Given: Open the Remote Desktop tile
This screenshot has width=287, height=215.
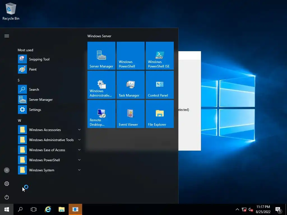Looking at the screenshot, I should click(101, 114).
